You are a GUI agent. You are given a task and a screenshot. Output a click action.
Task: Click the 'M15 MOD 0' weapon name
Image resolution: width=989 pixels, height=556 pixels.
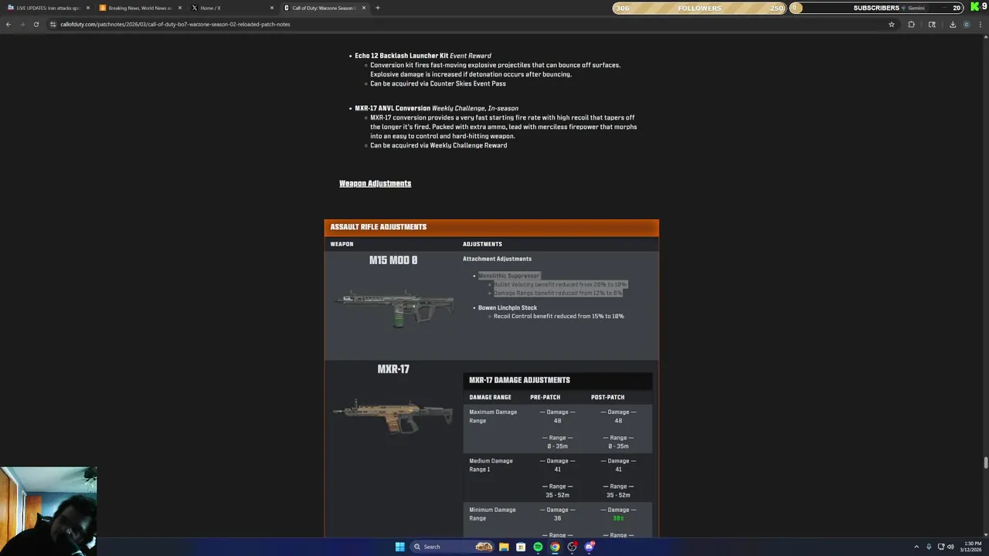tap(393, 260)
